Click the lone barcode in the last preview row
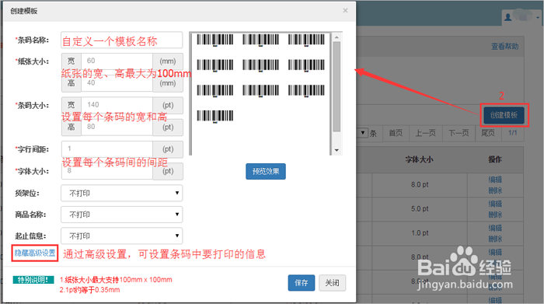The width and height of the screenshot is (544, 304). pyautogui.click(x=215, y=117)
